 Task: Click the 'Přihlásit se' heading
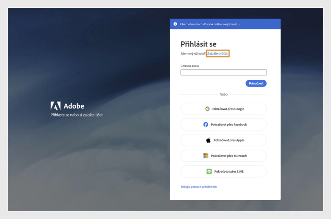click(x=199, y=44)
